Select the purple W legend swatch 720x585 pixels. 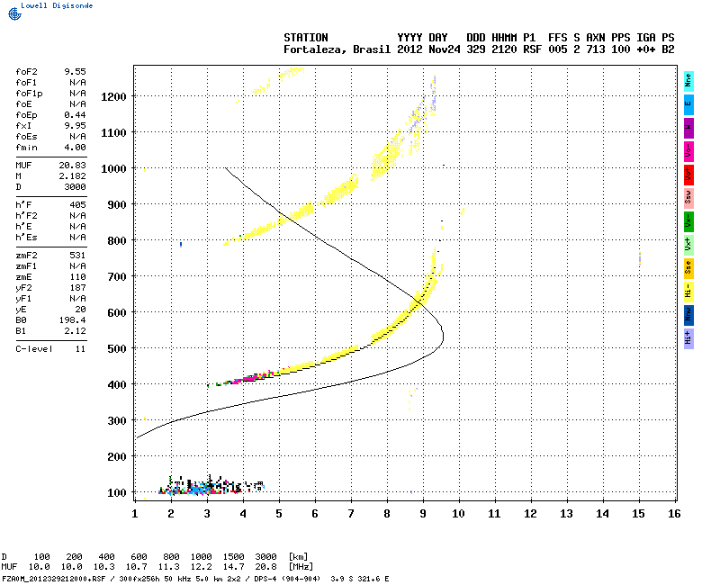(x=688, y=128)
